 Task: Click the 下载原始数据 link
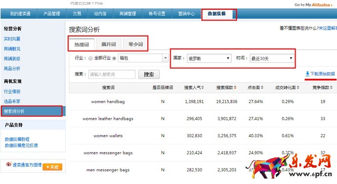click(322, 74)
